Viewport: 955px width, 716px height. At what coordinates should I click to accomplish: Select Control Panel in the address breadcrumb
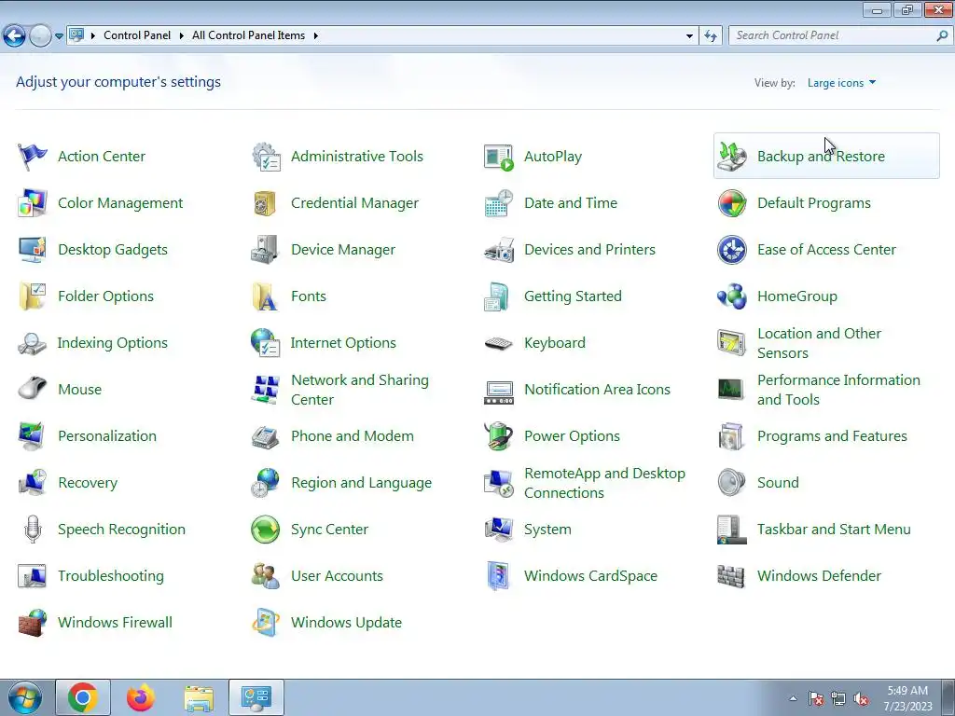(137, 35)
